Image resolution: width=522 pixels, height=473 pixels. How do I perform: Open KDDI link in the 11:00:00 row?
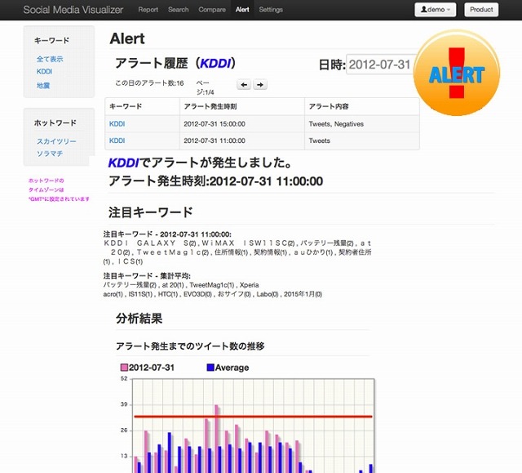click(117, 141)
